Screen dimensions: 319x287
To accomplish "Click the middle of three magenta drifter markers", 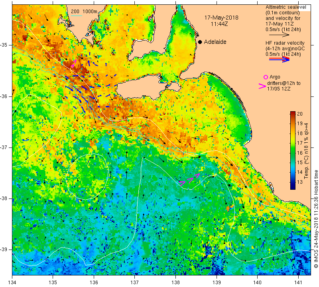I will [190, 180].
